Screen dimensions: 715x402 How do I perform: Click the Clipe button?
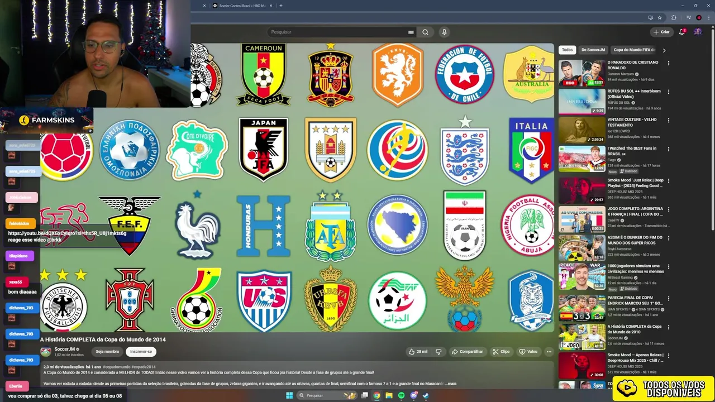coord(501,352)
